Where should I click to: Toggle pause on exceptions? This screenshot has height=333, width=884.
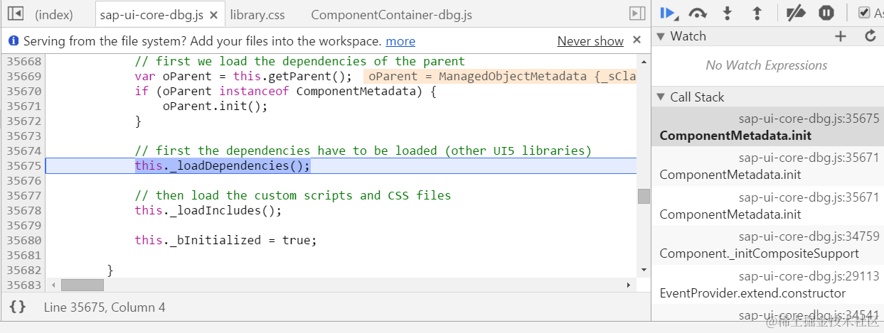click(x=826, y=13)
